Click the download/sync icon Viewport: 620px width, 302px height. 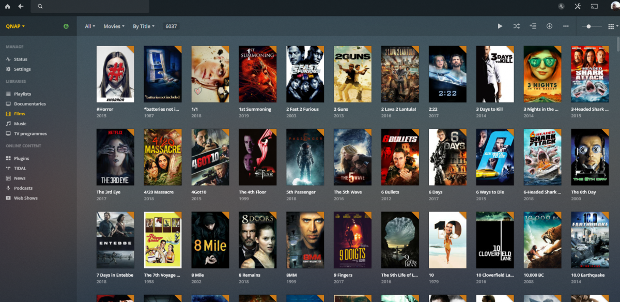[549, 26]
